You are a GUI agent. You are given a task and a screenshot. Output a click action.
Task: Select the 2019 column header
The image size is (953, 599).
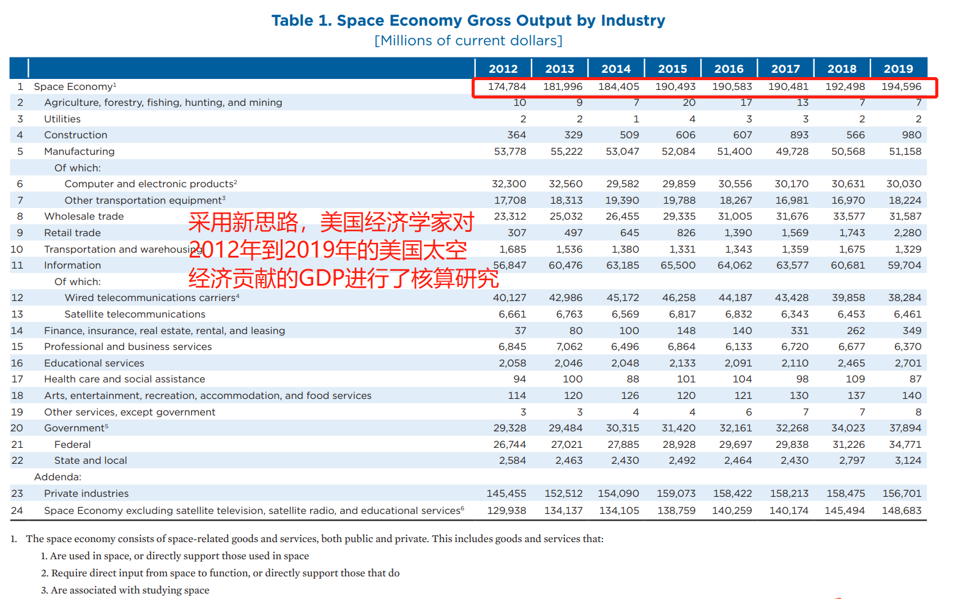tap(898, 69)
